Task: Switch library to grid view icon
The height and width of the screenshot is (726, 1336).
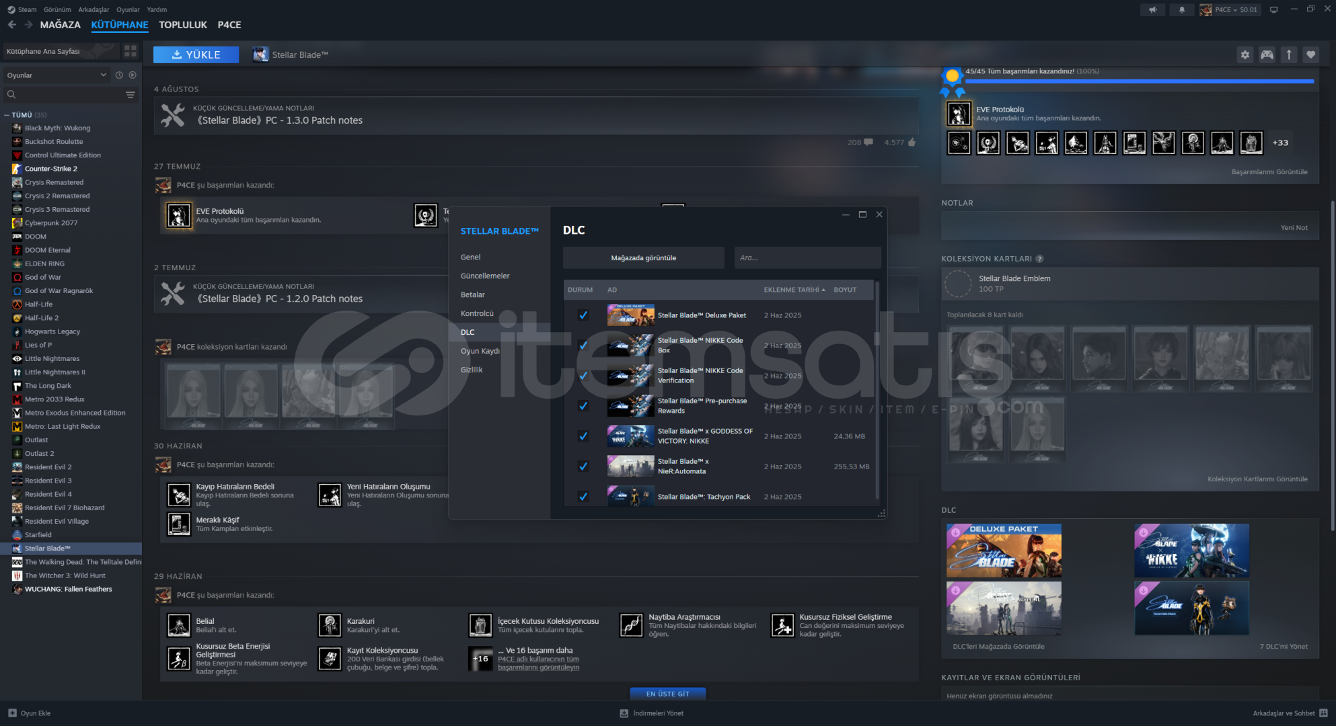Action: click(131, 51)
